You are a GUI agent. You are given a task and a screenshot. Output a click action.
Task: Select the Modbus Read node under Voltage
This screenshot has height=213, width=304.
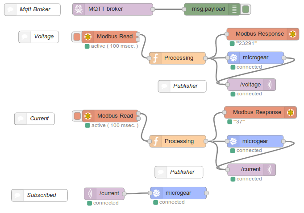(x=110, y=37)
